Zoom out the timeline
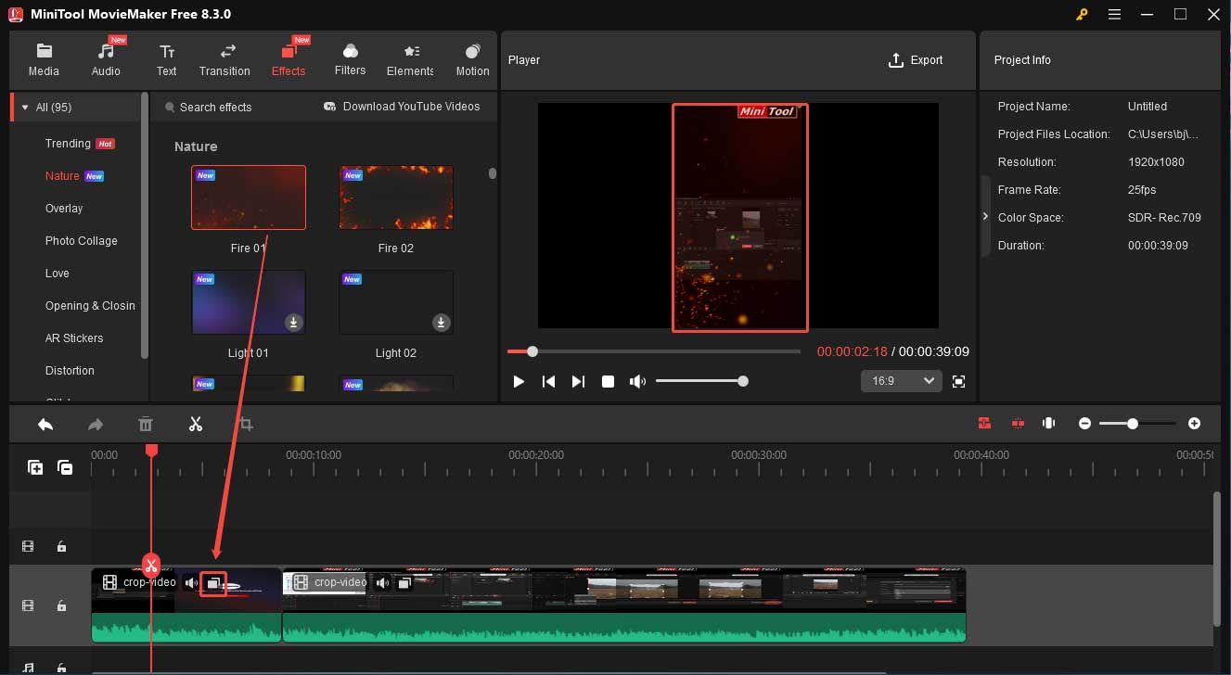 (x=1084, y=424)
